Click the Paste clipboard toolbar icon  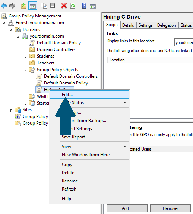tap(53, 6)
